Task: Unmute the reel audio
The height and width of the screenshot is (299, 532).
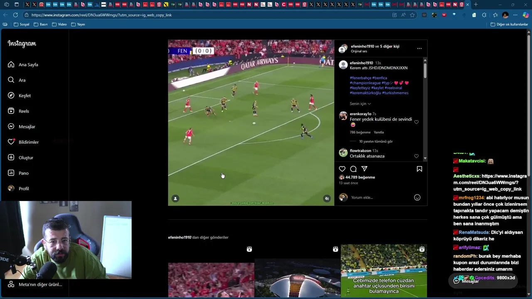Action: click(327, 199)
